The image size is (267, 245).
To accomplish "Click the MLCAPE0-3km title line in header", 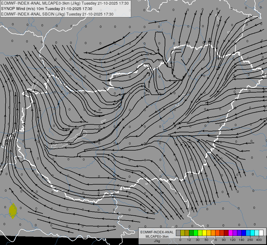I will pyautogui.click(x=65, y=3).
